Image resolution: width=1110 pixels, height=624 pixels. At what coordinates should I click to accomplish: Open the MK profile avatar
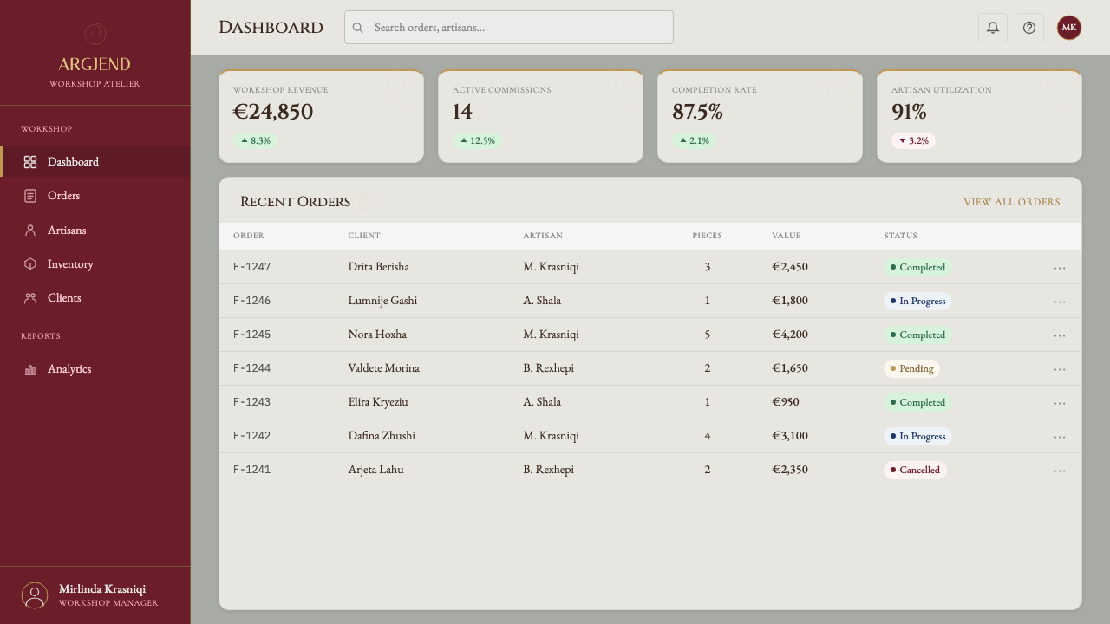[1069, 28]
